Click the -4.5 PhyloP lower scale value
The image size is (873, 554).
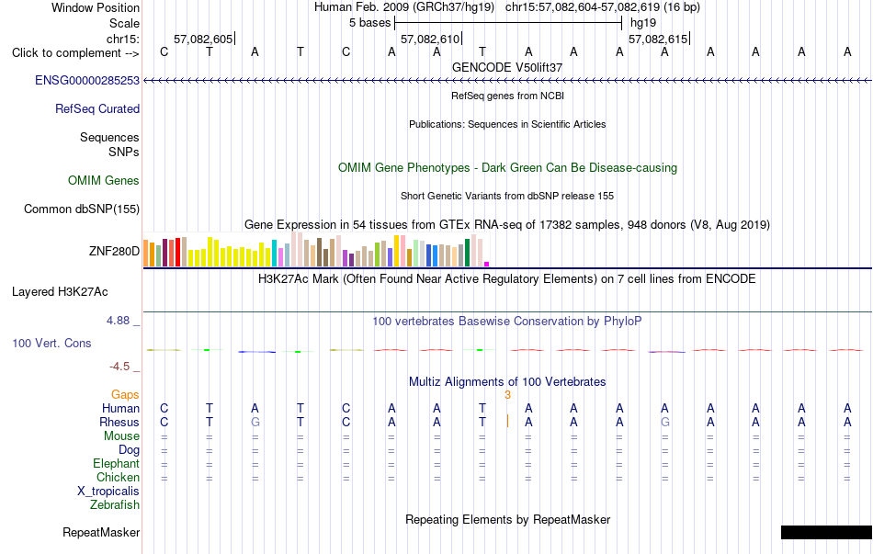point(119,367)
